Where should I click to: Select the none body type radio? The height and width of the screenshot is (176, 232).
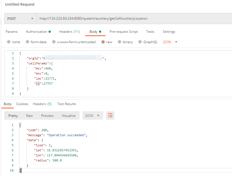(9, 42)
